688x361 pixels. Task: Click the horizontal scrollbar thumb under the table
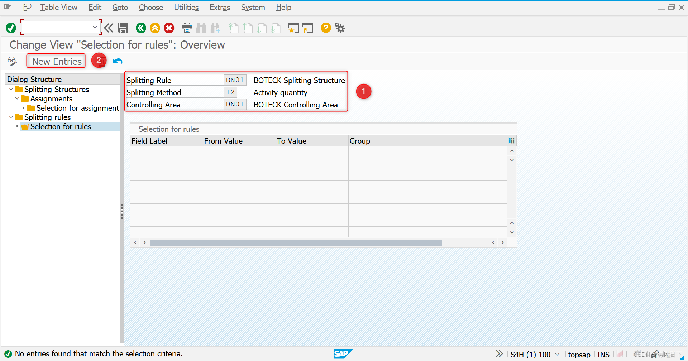click(296, 242)
